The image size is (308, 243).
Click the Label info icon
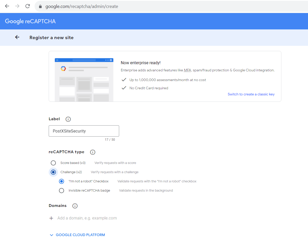[x=68, y=119]
